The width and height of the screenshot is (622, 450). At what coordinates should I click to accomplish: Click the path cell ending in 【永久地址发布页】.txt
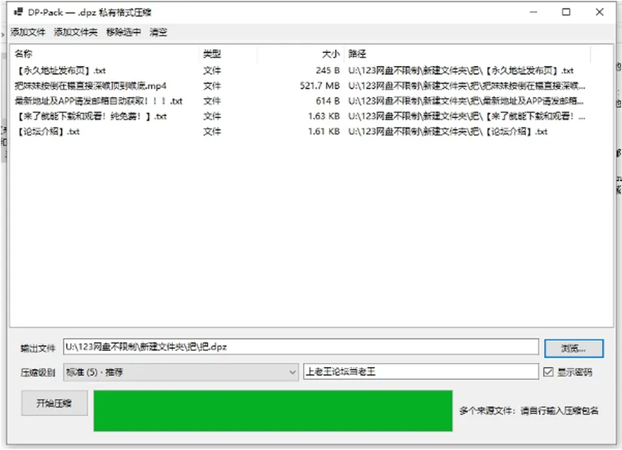(x=461, y=71)
